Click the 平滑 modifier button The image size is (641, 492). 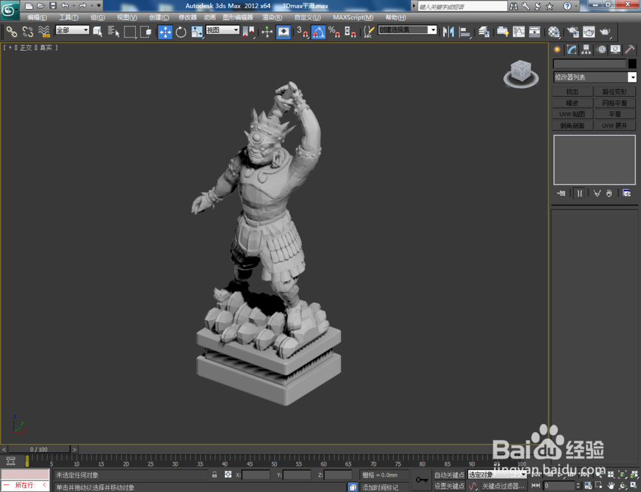point(615,114)
